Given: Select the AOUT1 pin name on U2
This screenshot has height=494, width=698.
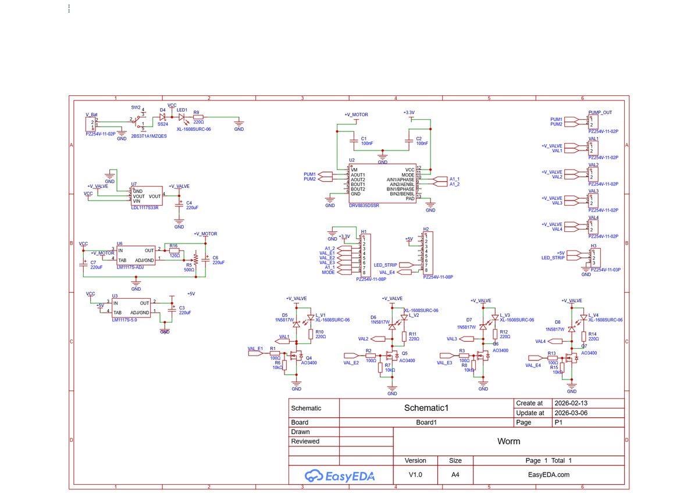Looking at the screenshot, I should (358, 175).
